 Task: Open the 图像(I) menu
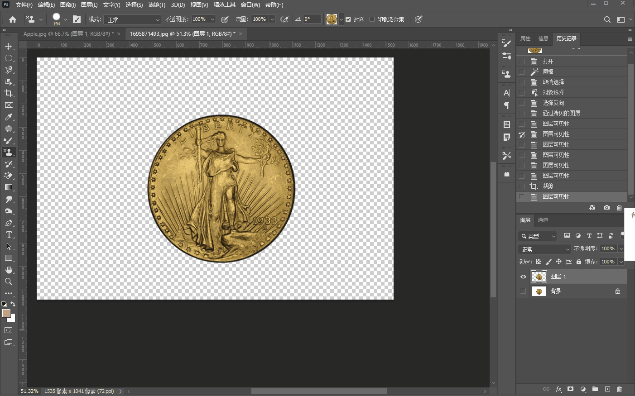[x=68, y=5]
